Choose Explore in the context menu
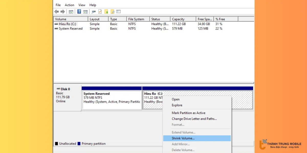The image size is (307, 153). tap(177, 105)
